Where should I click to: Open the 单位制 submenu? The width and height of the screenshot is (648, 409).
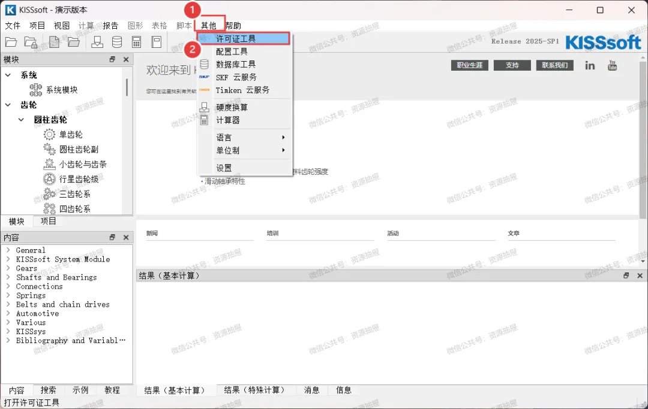(x=244, y=150)
